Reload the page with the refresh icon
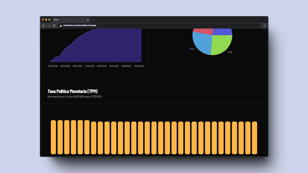This screenshot has height=173, width=308. 54,26
